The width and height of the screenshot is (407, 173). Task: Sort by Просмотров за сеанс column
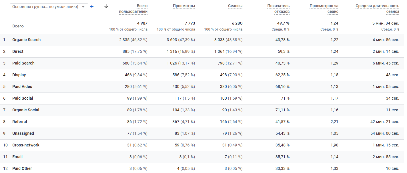pyautogui.click(x=324, y=9)
